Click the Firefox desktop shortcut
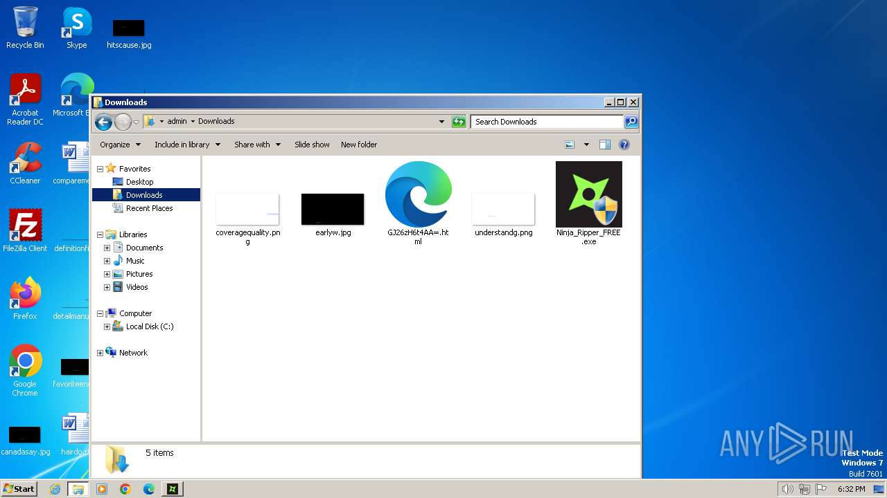887x498 pixels. pos(25,298)
